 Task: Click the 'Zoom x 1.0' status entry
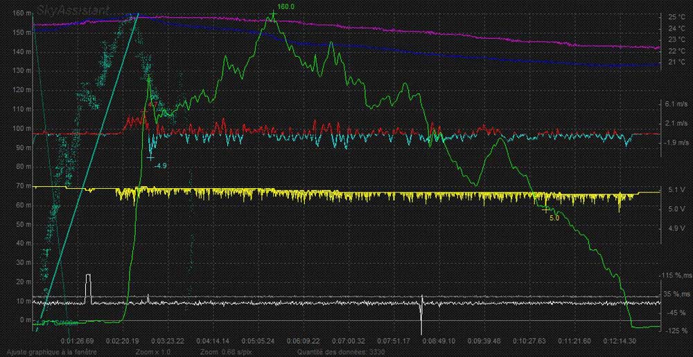pos(155,352)
